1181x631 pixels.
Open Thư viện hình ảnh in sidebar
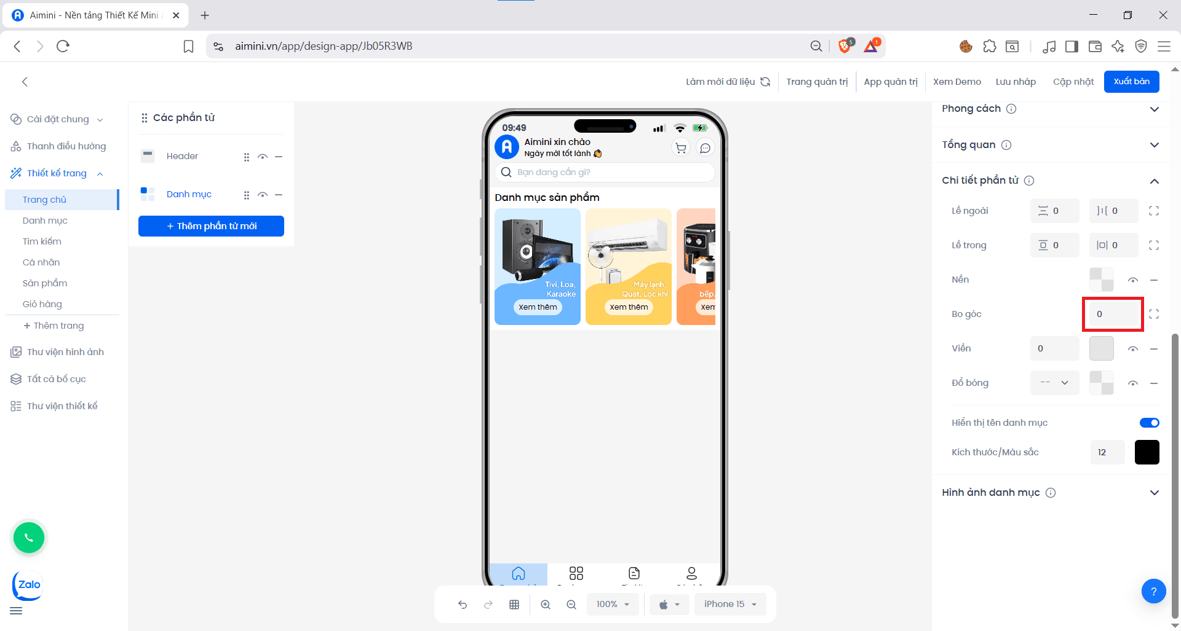pyautogui.click(x=65, y=352)
